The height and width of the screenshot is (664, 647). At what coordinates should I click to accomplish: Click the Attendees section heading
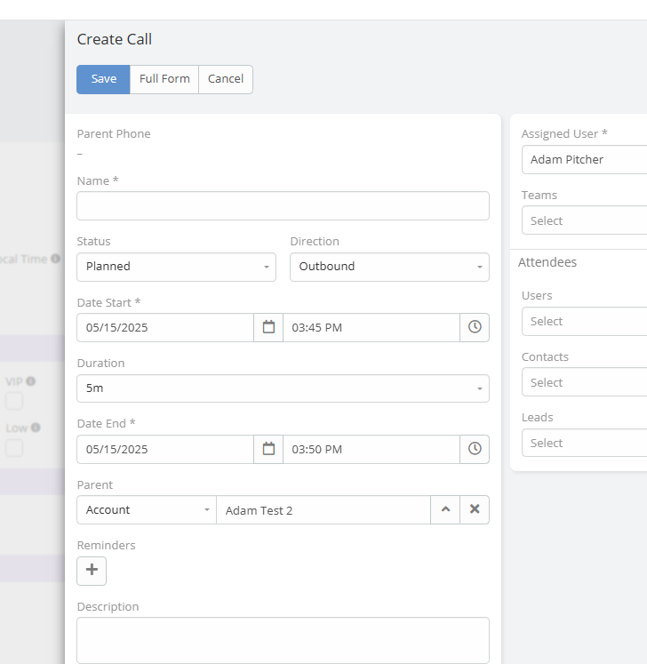[x=547, y=262]
